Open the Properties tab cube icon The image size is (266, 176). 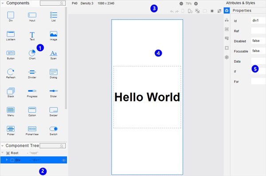227,10
